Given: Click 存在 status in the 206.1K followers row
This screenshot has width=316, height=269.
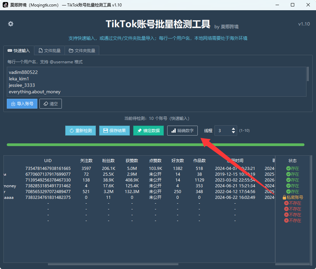Looking at the screenshot, I should click(x=293, y=169).
